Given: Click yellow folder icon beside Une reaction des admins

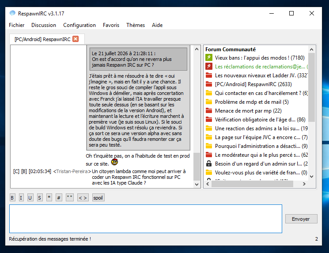Looking at the screenshot, I should click(209, 128).
